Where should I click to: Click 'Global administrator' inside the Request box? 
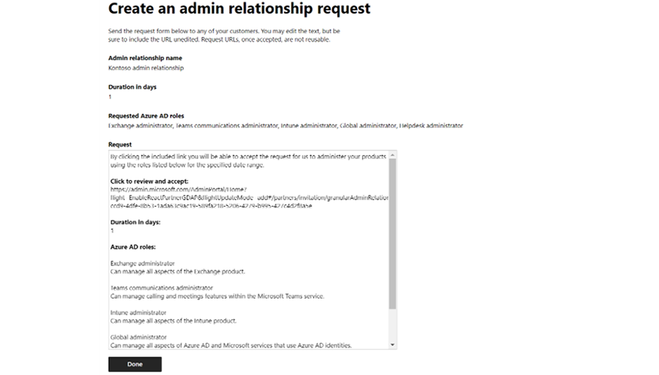click(138, 337)
